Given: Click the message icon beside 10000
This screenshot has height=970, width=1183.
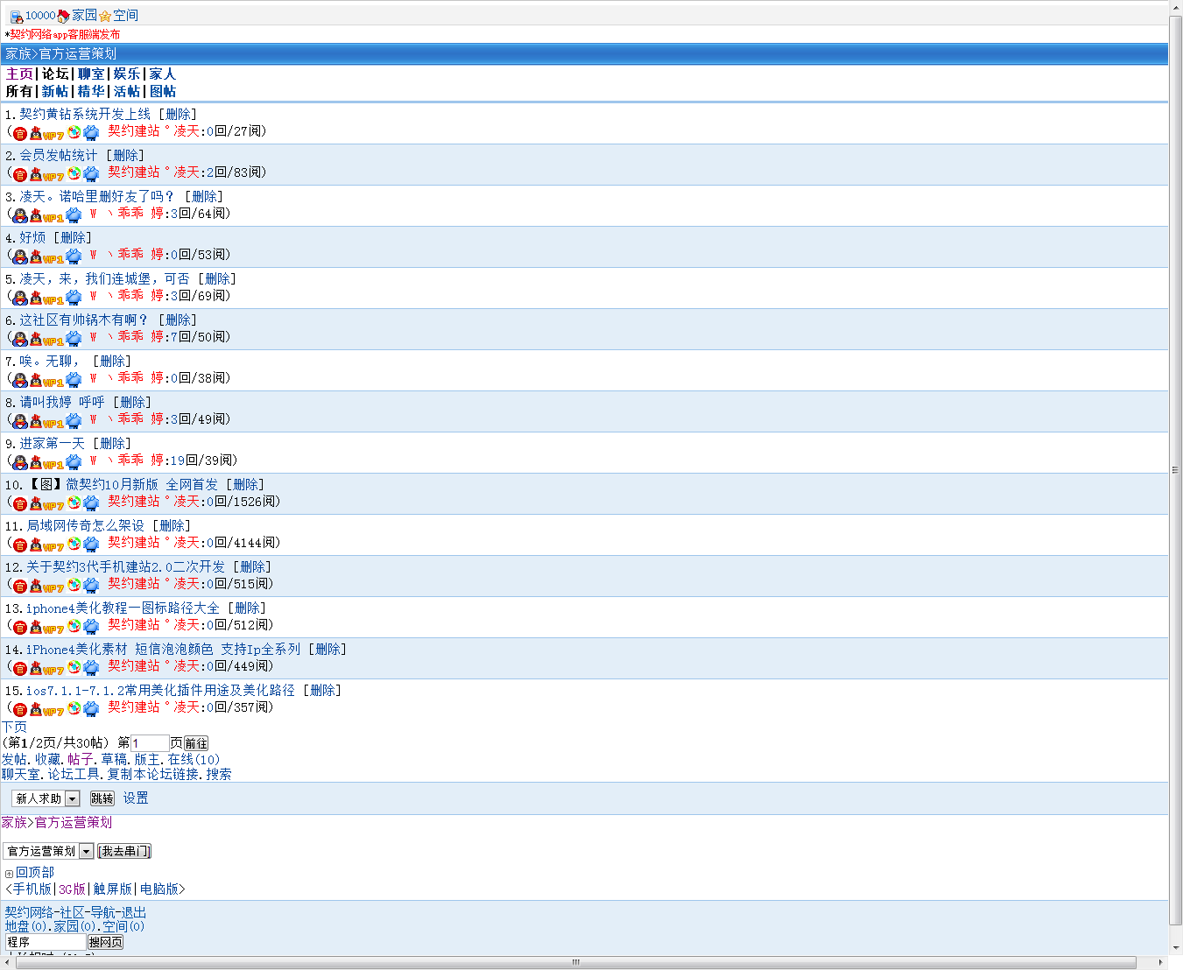Looking at the screenshot, I should [x=16, y=16].
